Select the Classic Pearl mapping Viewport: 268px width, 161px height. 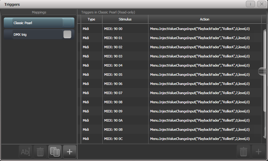[39, 23]
